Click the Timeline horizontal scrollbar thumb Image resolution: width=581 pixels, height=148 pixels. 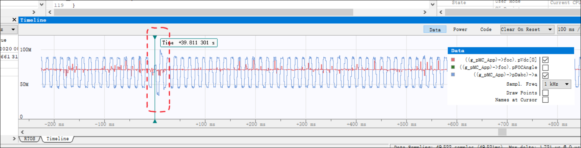coord(502,132)
